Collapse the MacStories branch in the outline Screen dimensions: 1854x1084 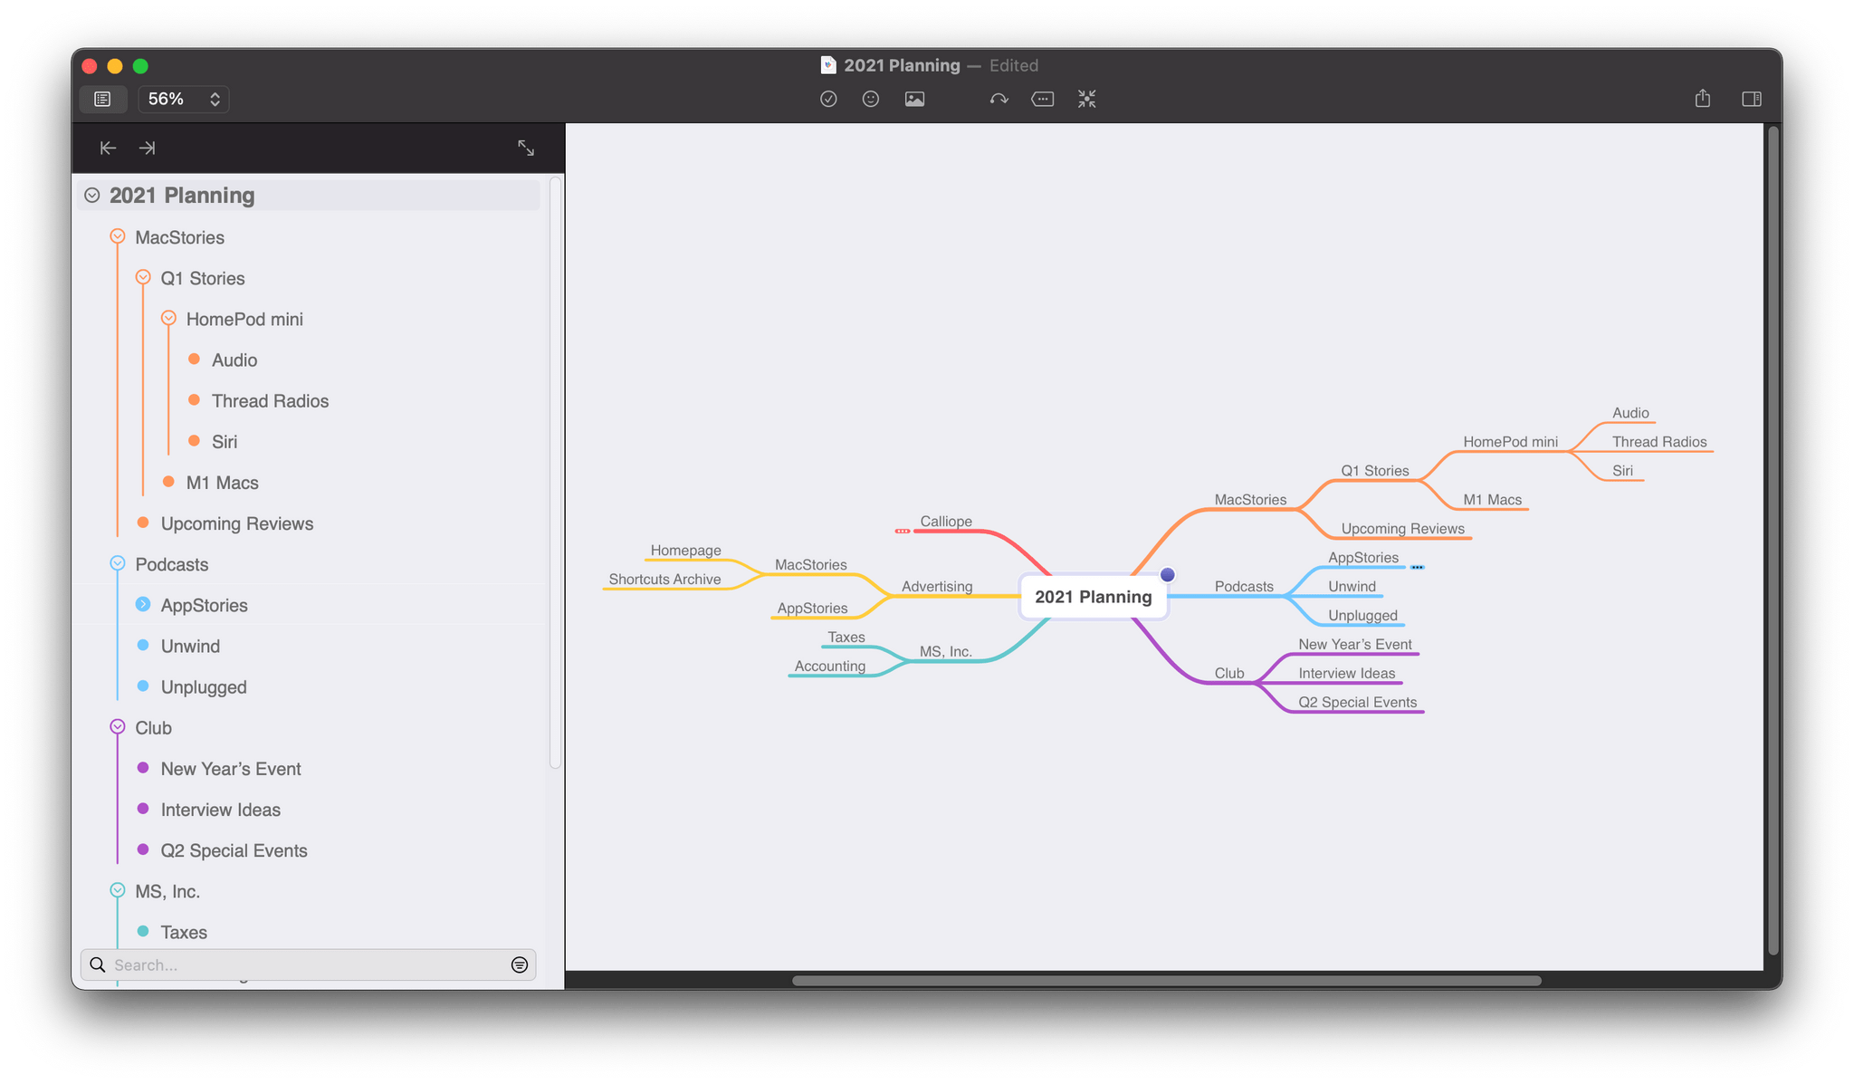(118, 235)
